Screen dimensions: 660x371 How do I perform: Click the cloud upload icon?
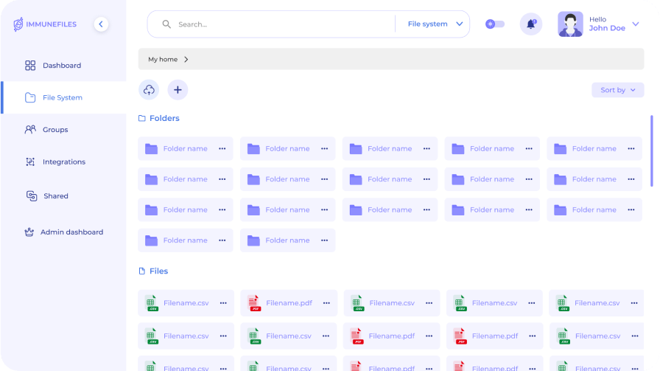[x=149, y=90]
